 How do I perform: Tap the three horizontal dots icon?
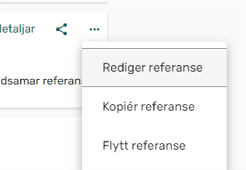pos(94,30)
